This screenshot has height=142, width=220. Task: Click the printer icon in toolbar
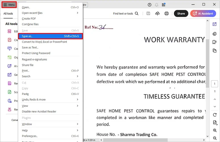[x=167, y=13]
